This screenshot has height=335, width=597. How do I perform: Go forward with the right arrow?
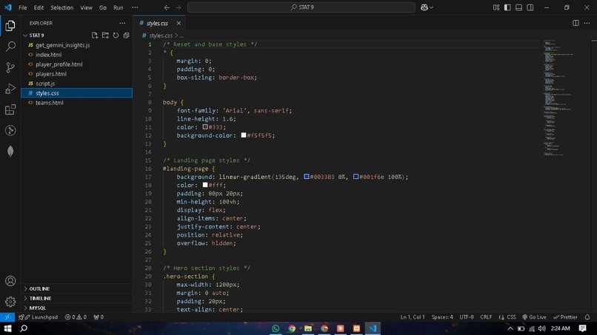[x=179, y=7]
